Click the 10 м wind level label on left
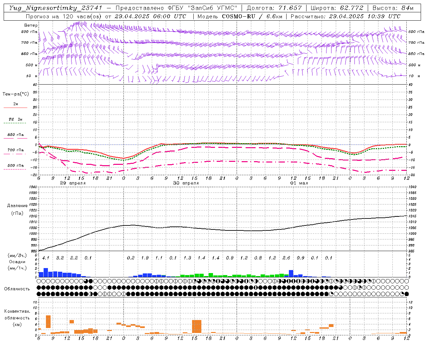The height and width of the screenshot is (341, 426). 31,76
